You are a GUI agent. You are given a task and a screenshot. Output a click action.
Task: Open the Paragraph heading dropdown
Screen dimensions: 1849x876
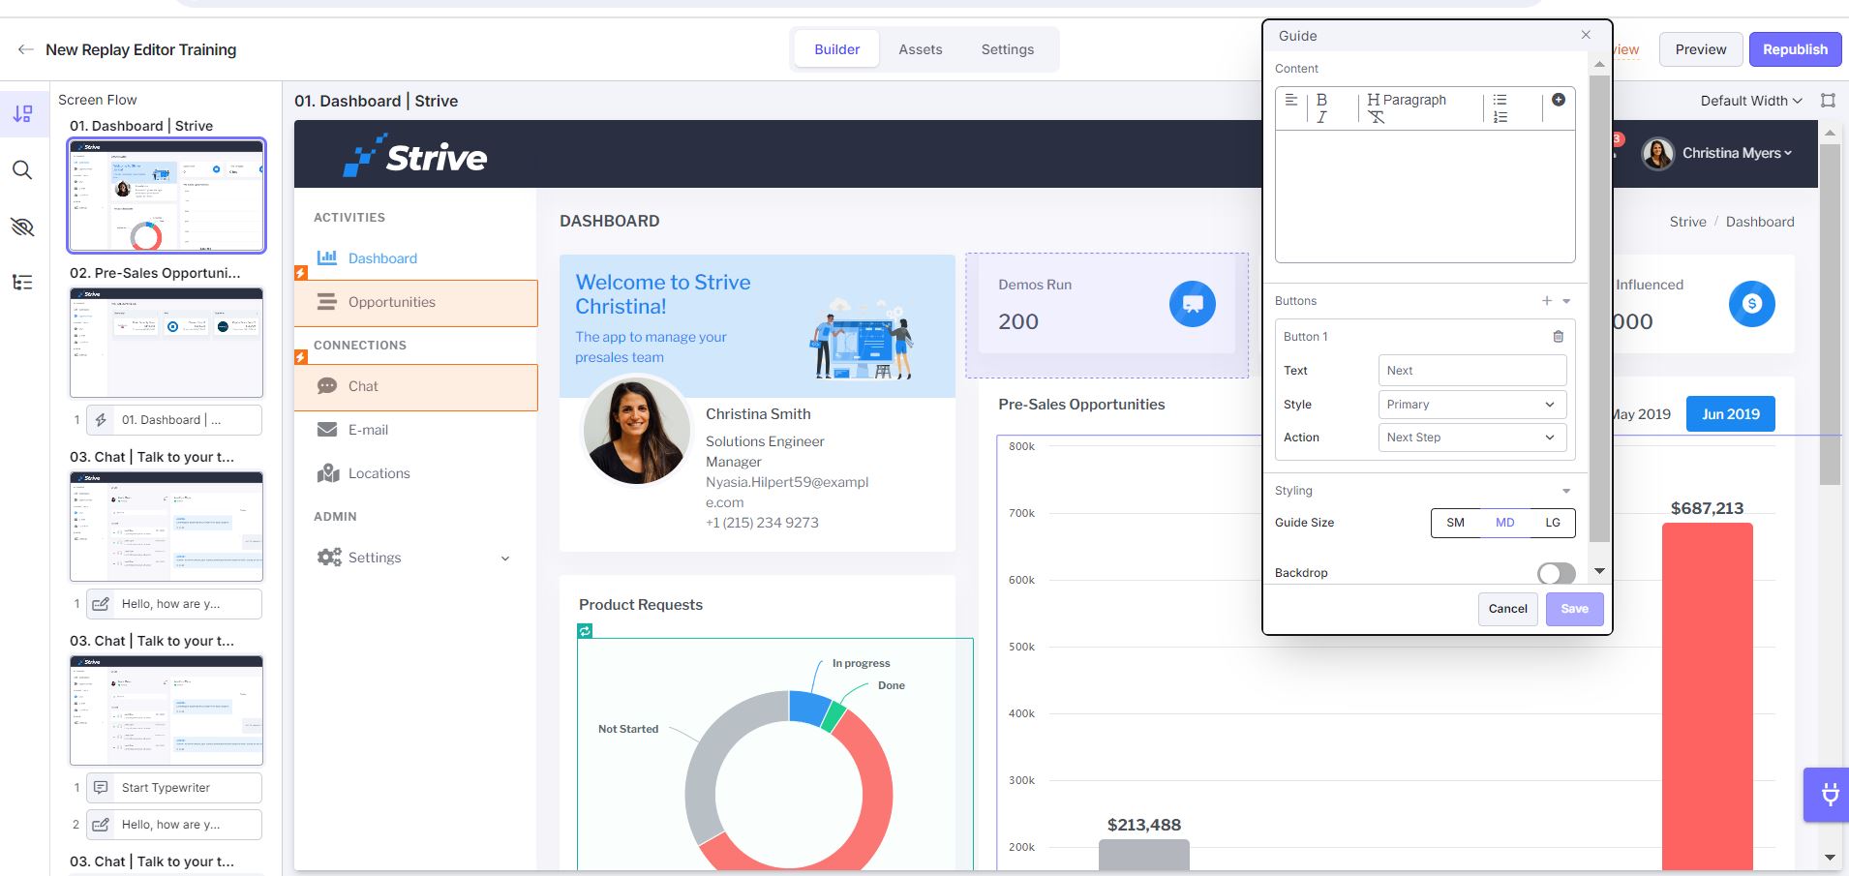[x=1407, y=100]
